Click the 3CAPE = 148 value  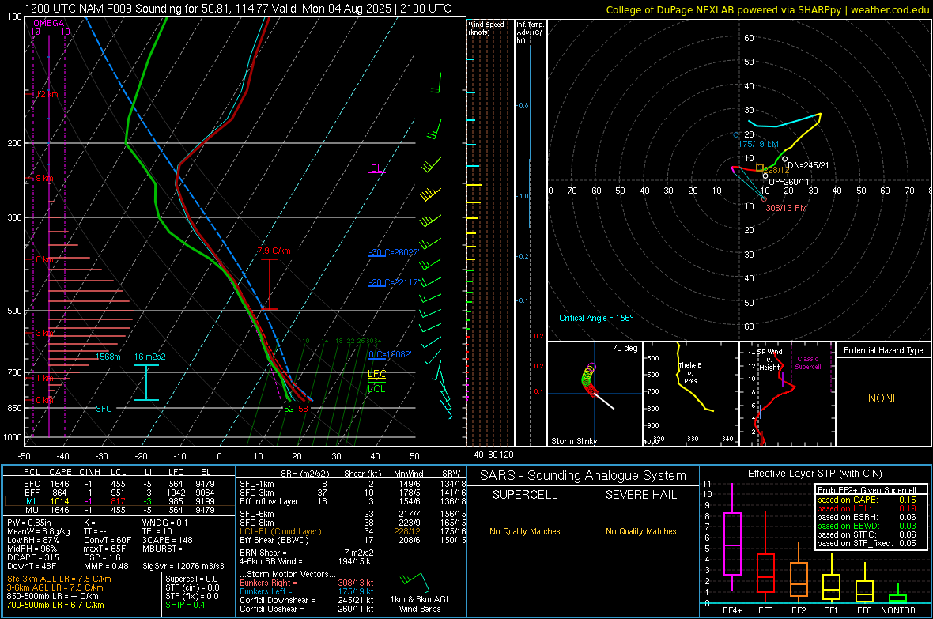[x=167, y=541]
